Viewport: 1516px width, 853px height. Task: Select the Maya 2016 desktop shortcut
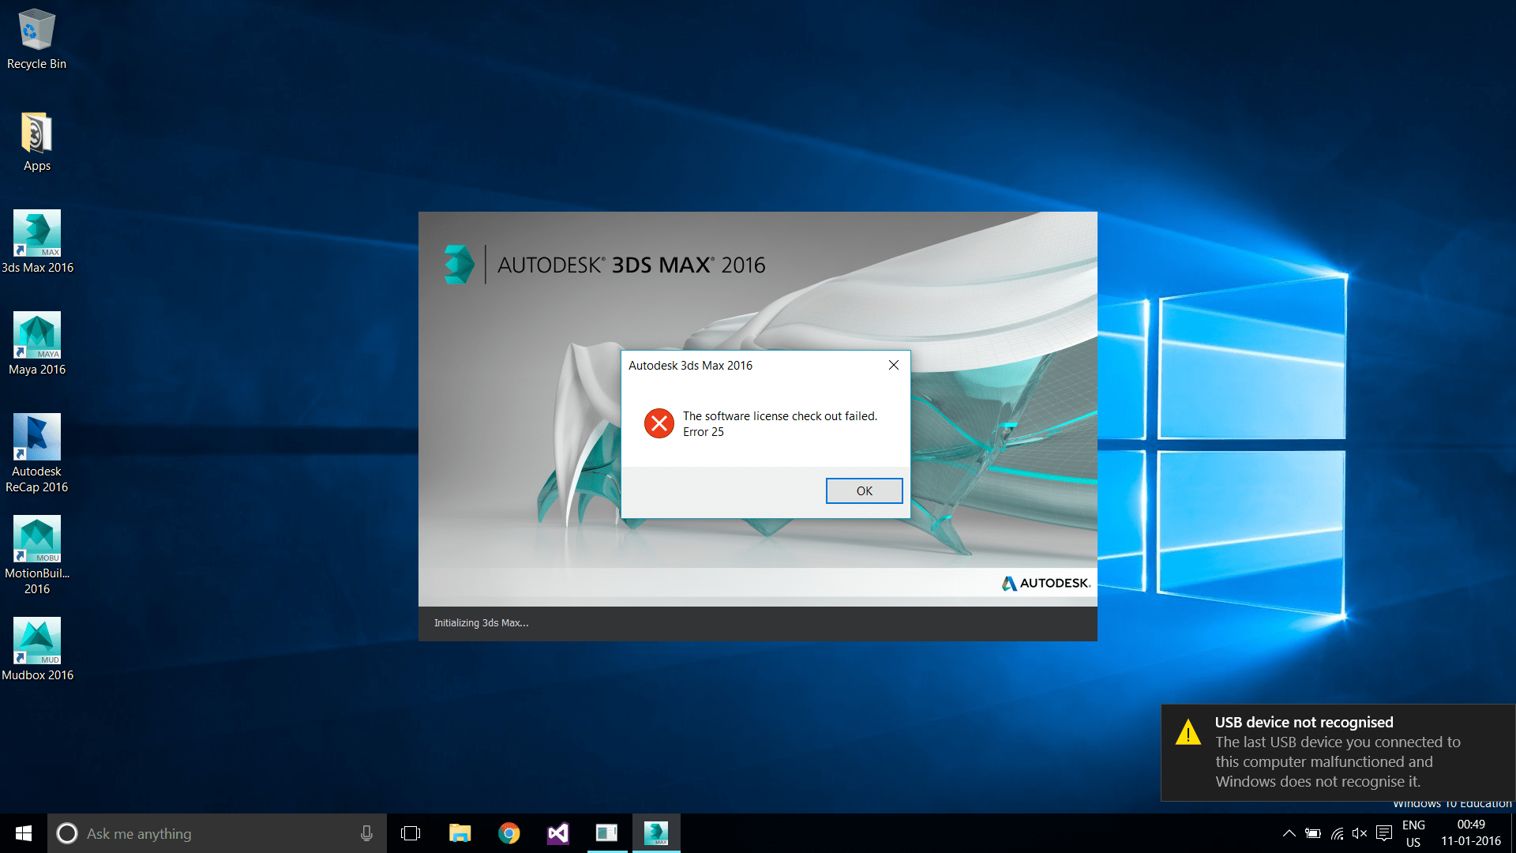pos(37,344)
